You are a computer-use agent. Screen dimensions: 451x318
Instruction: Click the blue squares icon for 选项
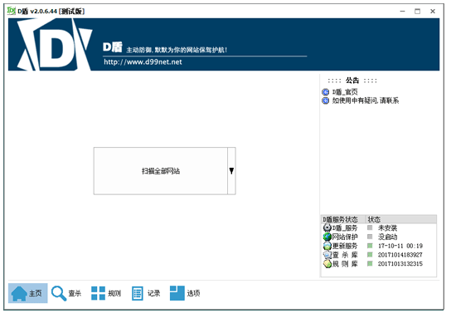(177, 293)
